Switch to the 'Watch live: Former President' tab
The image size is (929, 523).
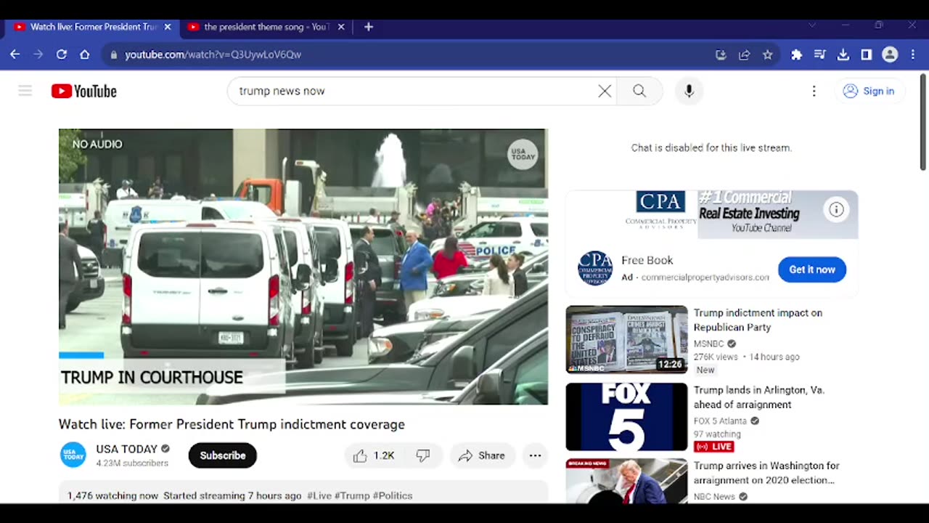pyautogui.click(x=93, y=27)
